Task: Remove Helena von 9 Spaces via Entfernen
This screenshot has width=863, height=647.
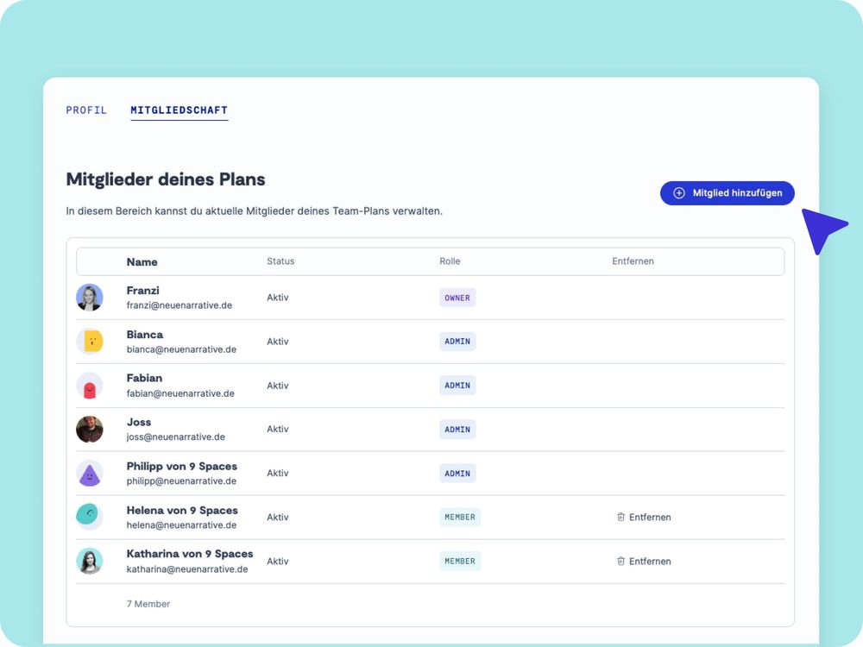Action: coord(644,517)
